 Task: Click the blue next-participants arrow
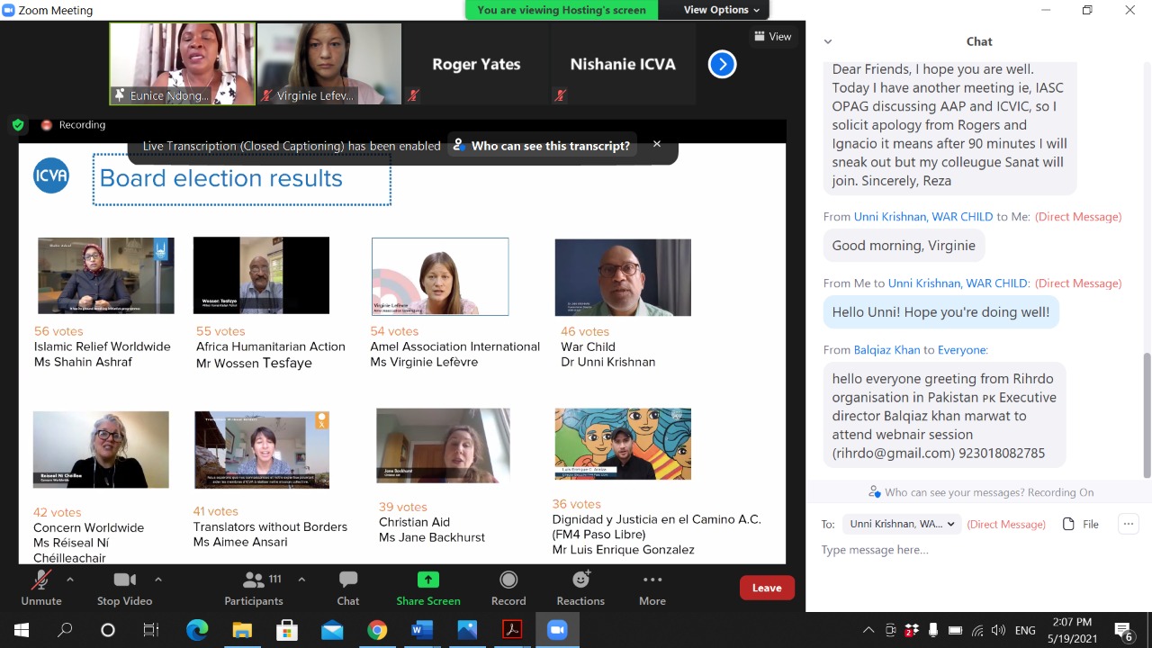click(722, 64)
